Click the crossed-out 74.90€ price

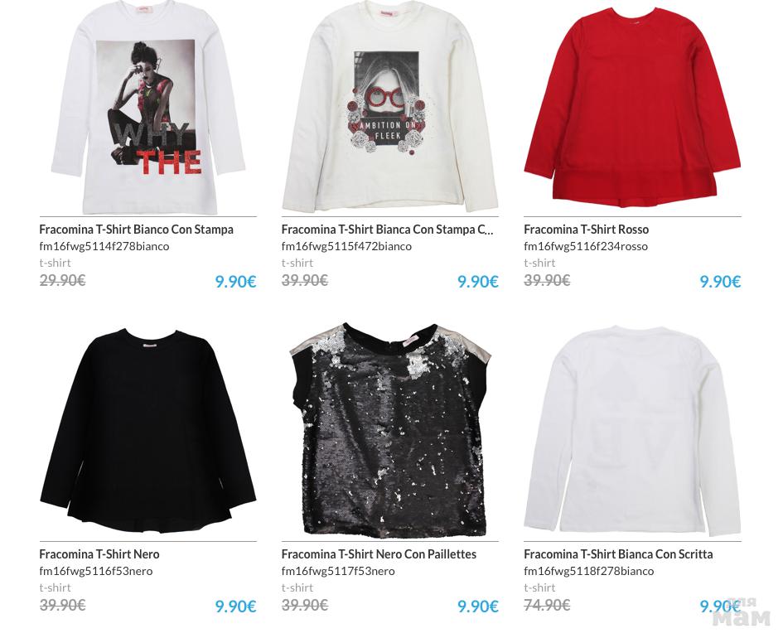click(547, 605)
